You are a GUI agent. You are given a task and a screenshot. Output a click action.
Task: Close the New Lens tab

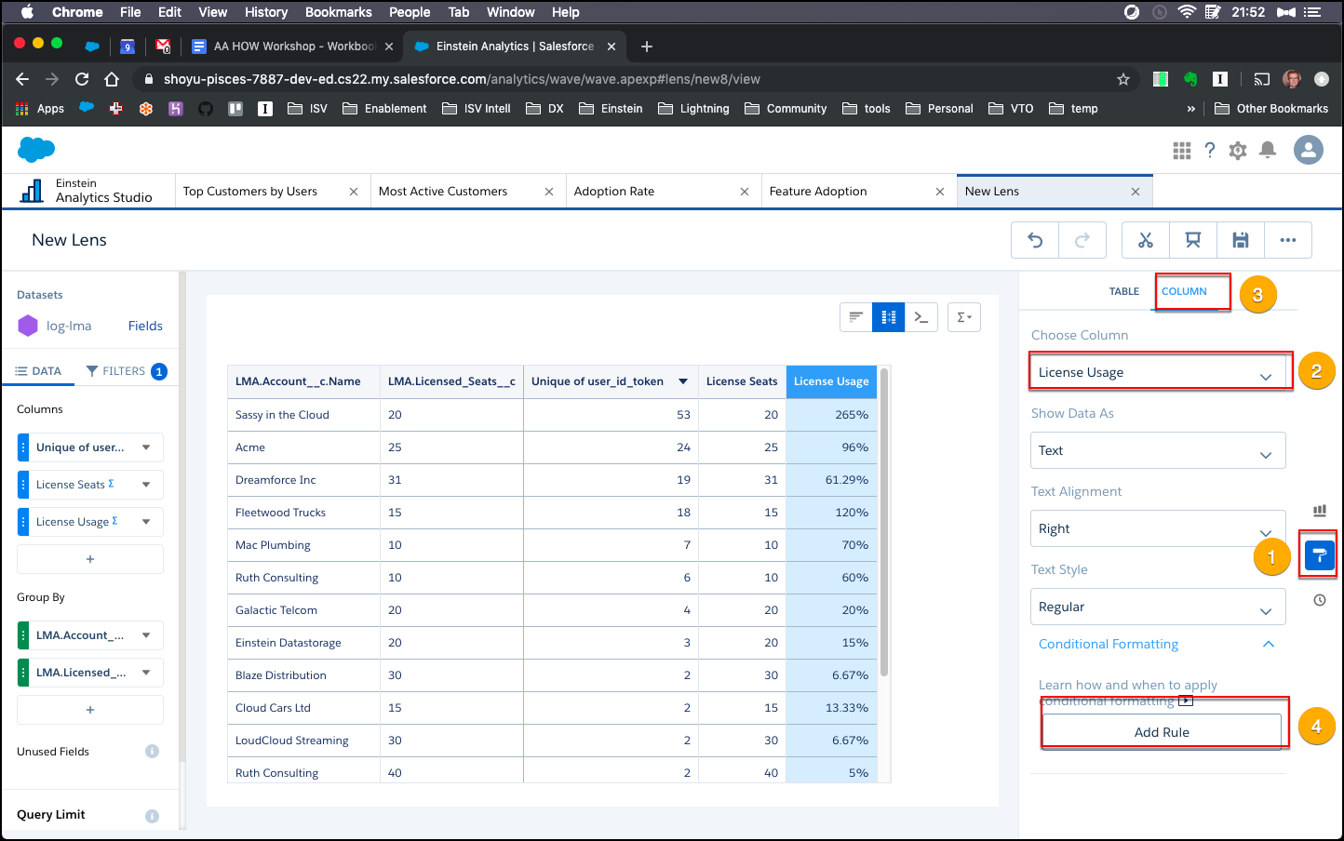(x=1136, y=192)
